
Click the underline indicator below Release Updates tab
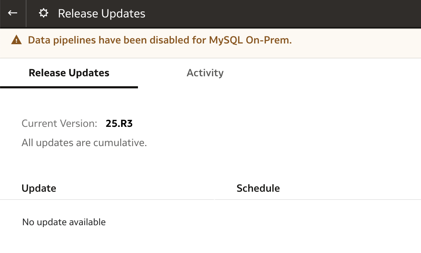[69, 87]
